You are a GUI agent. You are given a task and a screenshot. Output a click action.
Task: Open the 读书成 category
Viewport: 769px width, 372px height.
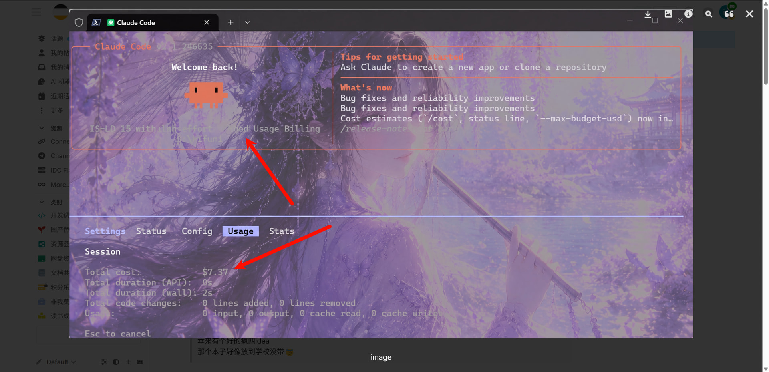[53, 316]
